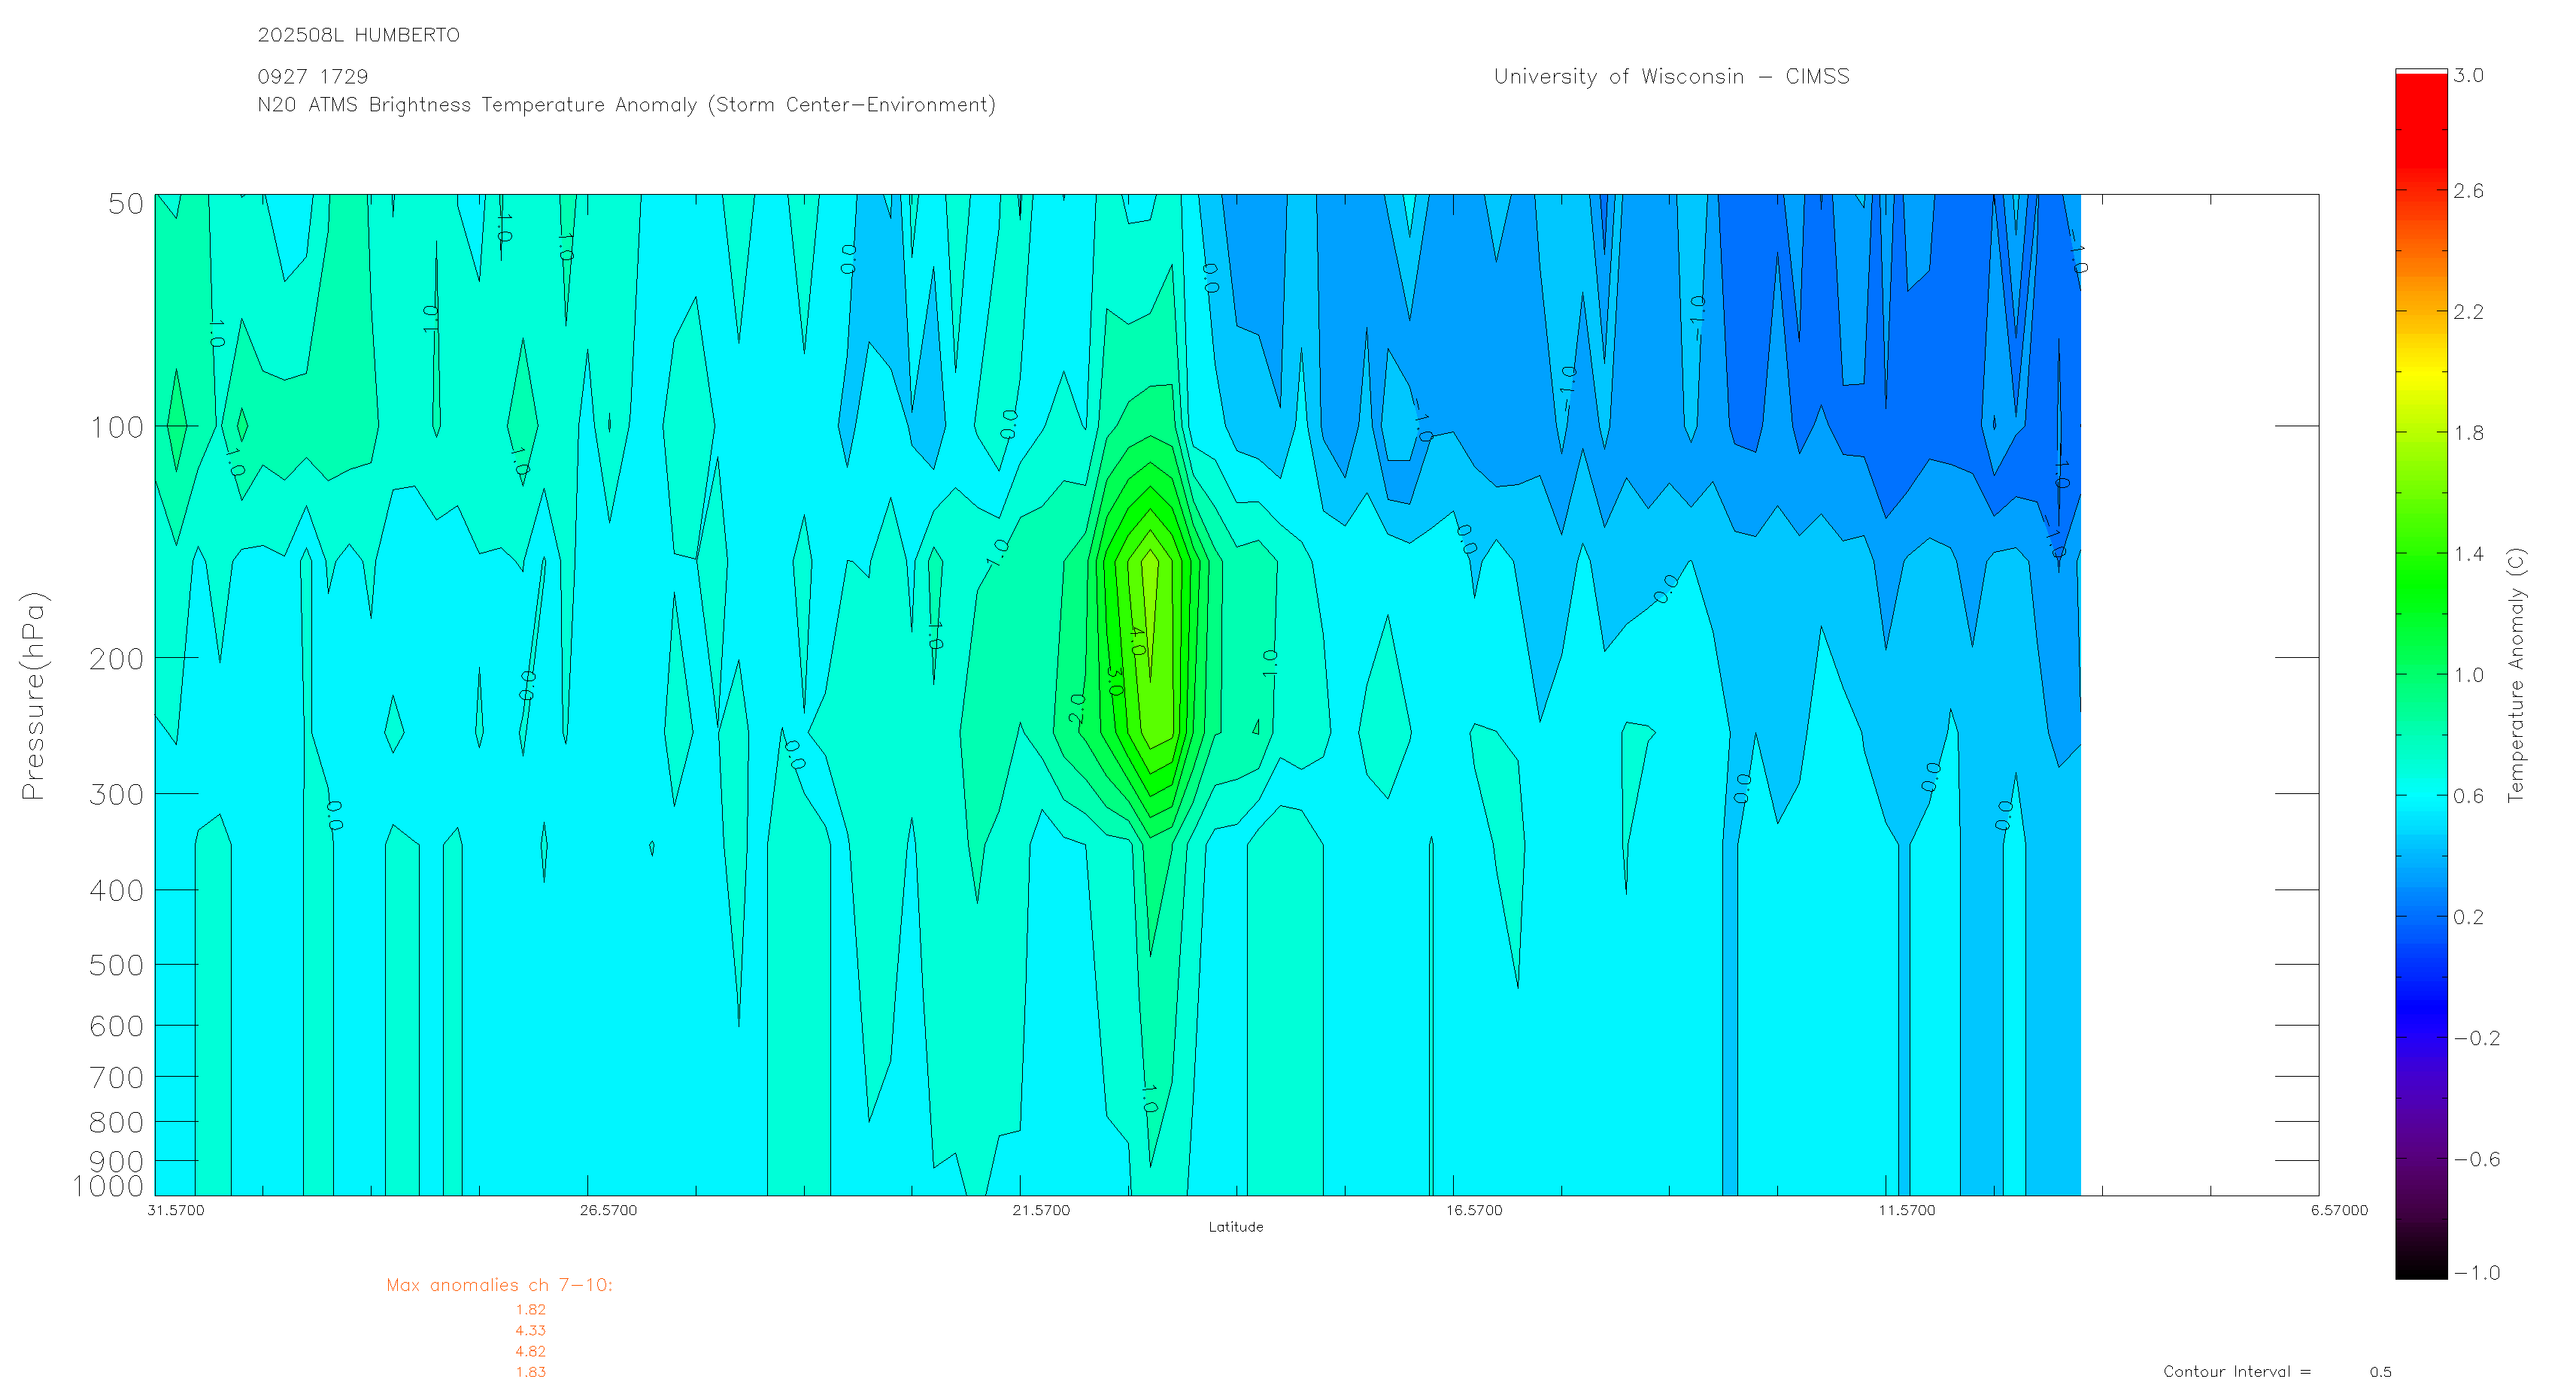
Task: Click the -1.0 label at the colorbar bottom
Action: pyautogui.click(x=2476, y=1272)
